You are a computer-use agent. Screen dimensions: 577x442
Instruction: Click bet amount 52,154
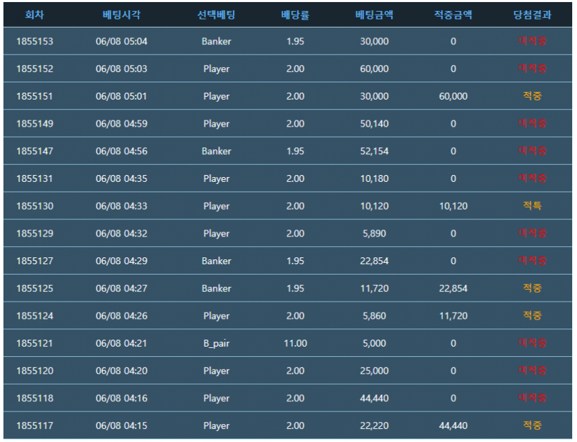(375, 151)
